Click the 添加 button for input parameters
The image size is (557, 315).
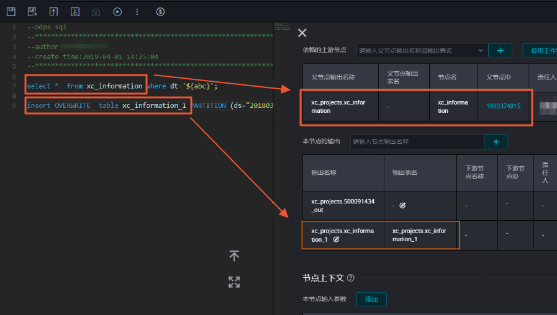coord(371,299)
